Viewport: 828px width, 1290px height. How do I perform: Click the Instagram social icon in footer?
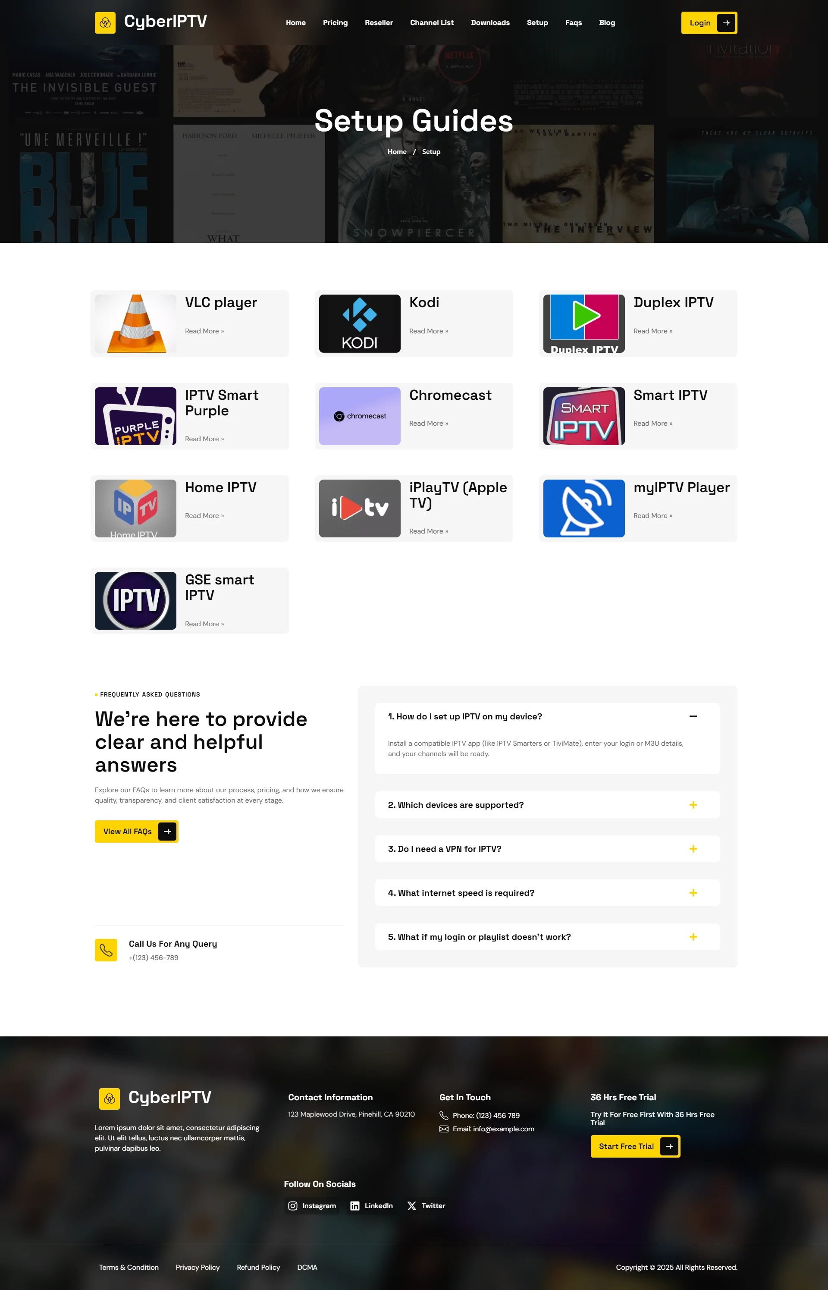pyautogui.click(x=294, y=1205)
